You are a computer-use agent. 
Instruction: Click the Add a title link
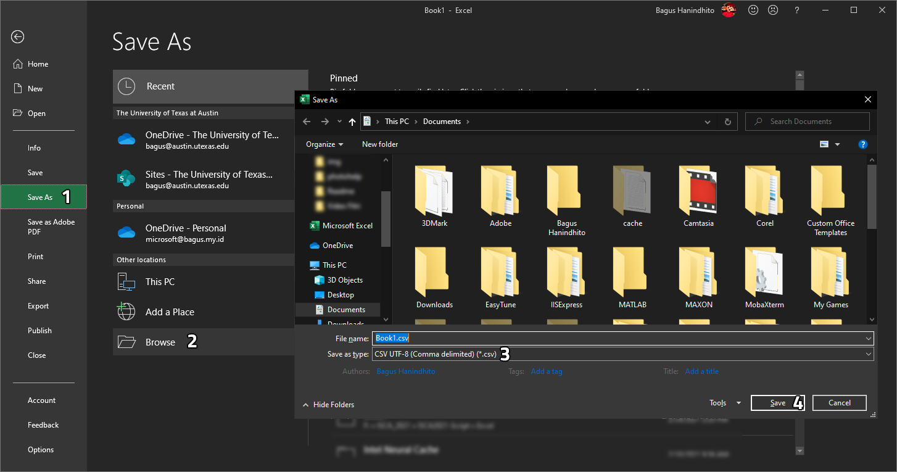[x=702, y=371]
